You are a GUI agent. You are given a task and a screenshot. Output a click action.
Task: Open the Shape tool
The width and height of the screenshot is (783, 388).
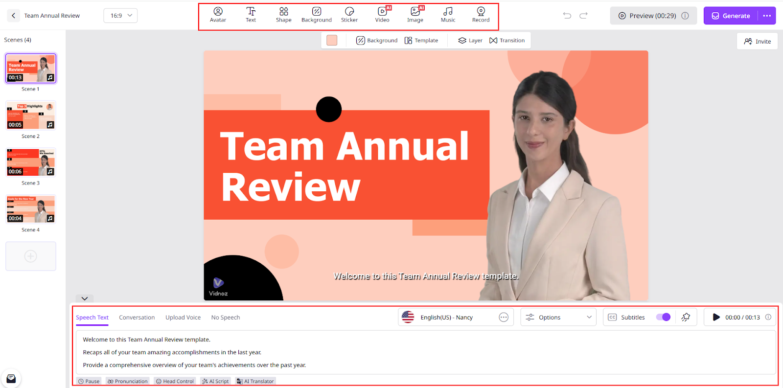click(x=283, y=15)
